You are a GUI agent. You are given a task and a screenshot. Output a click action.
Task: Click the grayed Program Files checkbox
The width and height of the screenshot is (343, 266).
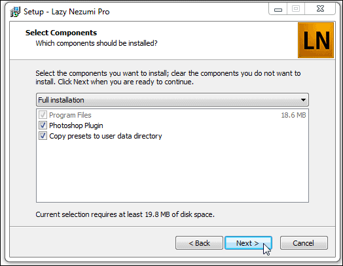point(43,115)
